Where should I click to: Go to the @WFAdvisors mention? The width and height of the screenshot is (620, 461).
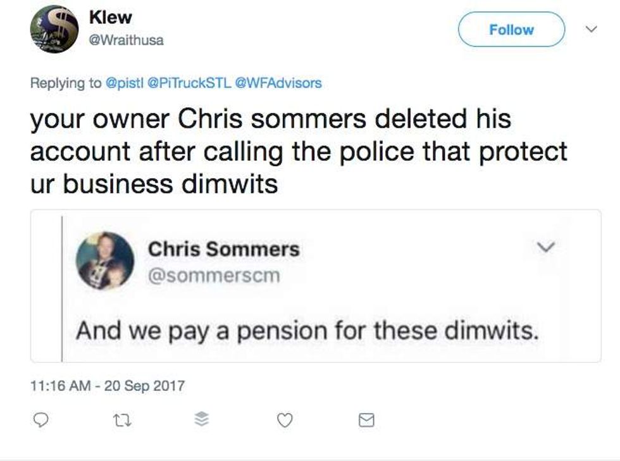(x=278, y=83)
